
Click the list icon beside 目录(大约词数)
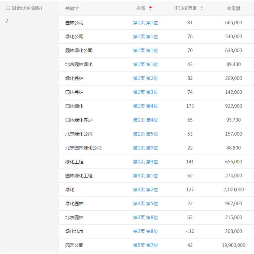coord(8,8)
